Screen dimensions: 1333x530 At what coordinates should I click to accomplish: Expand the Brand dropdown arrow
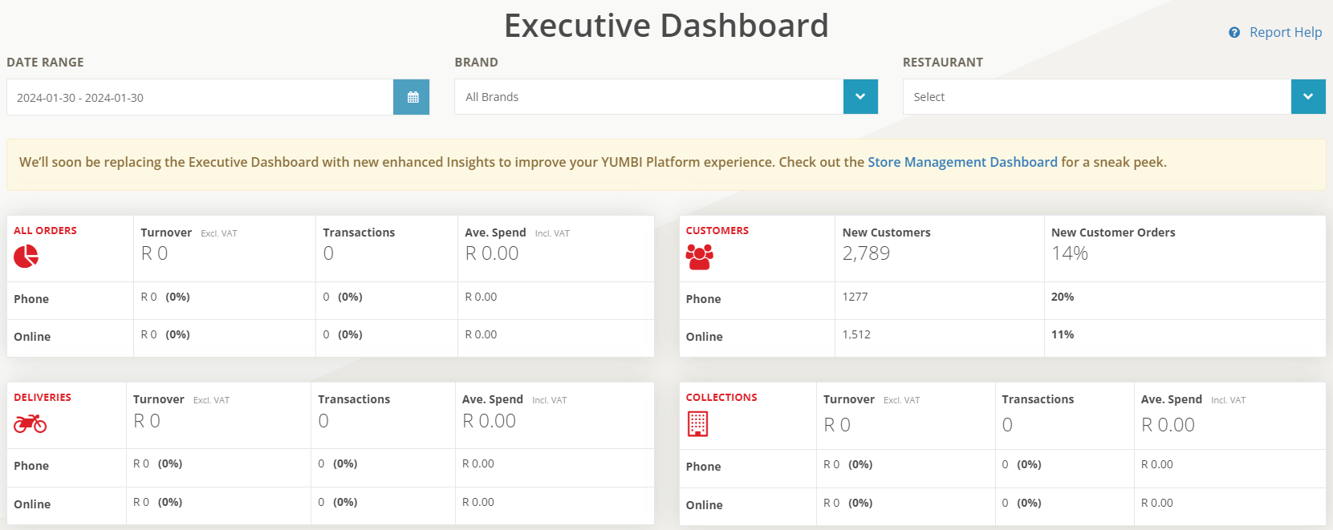860,97
